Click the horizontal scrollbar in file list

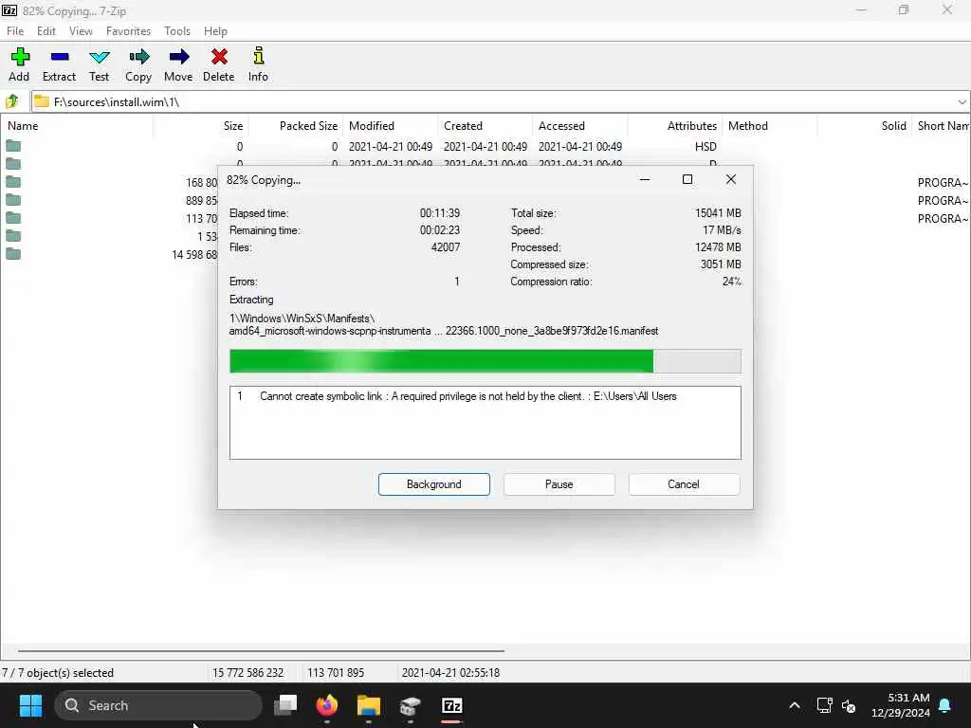(x=261, y=650)
